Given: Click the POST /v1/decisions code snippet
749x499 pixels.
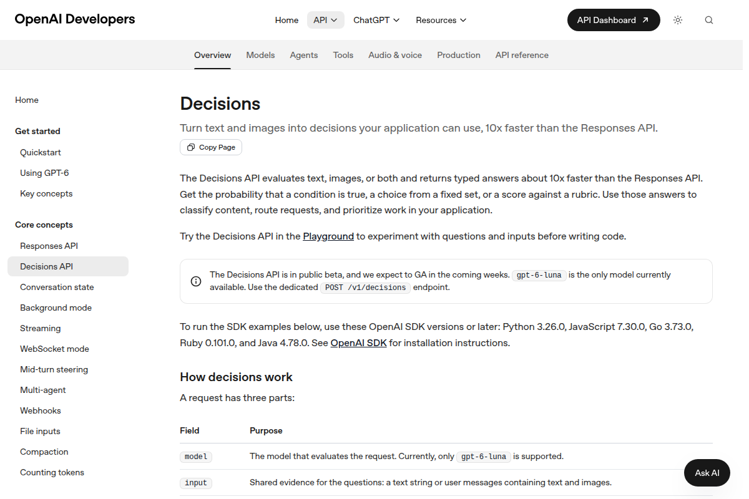Looking at the screenshot, I should [366, 288].
